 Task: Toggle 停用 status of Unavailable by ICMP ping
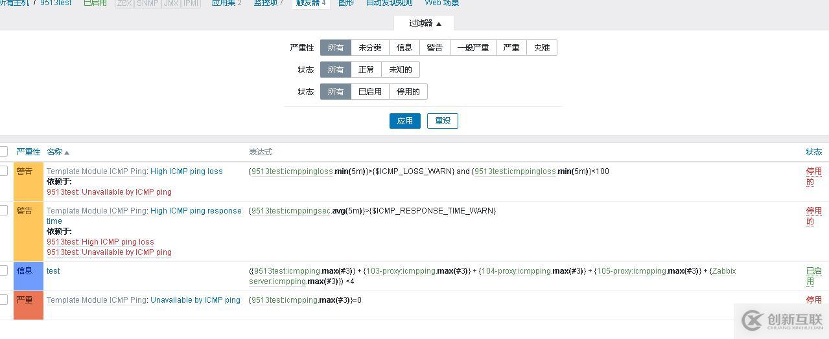pos(814,300)
